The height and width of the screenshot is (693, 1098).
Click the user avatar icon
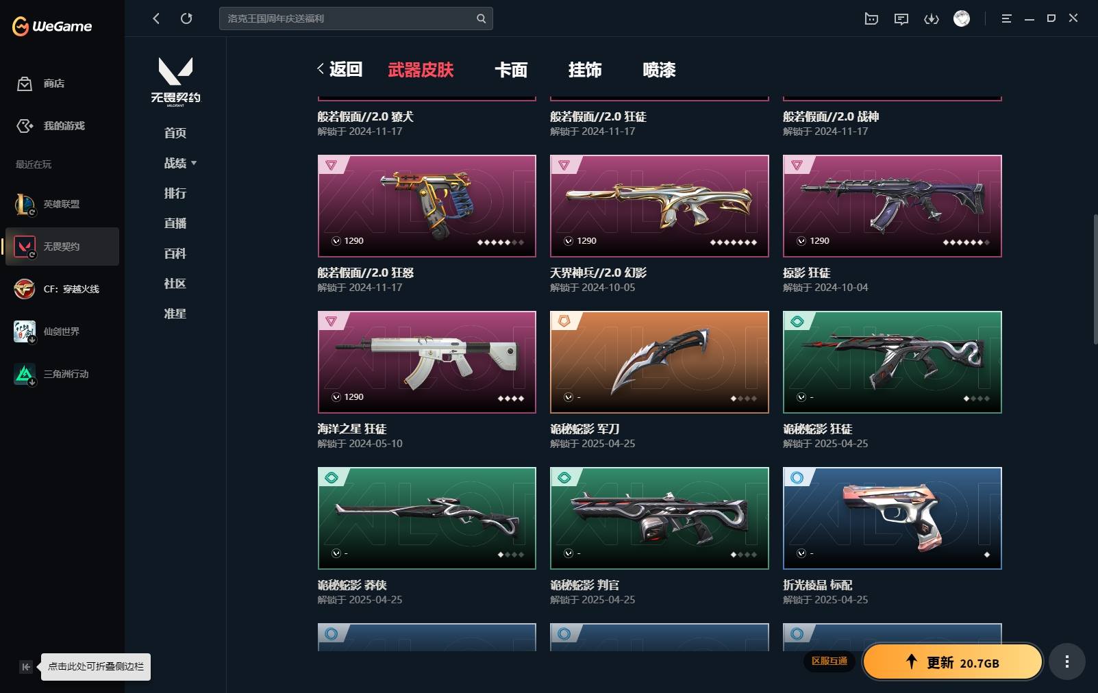[x=962, y=18]
